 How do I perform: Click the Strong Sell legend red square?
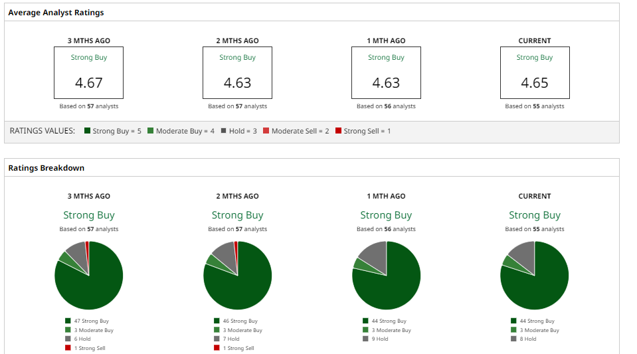338,130
